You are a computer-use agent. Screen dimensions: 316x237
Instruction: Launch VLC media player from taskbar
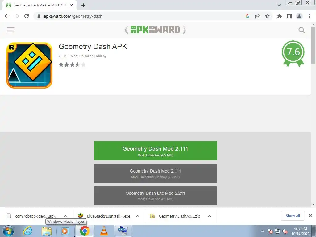104,231
